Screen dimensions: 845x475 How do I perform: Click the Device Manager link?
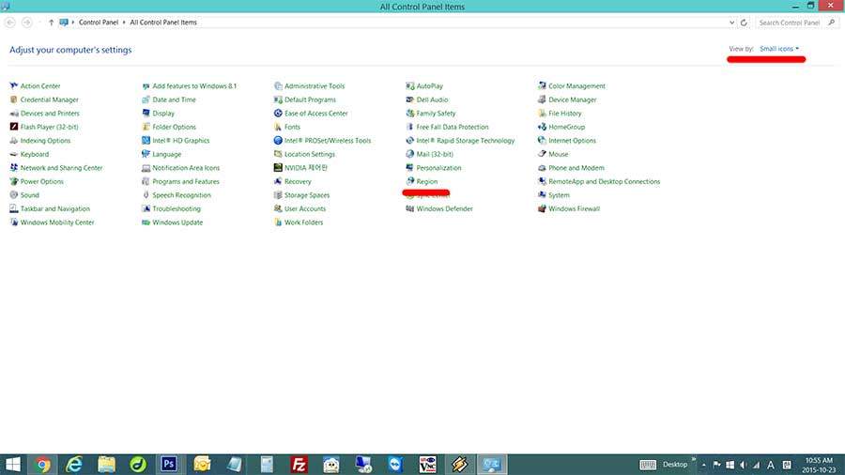[x=573, y=100]
